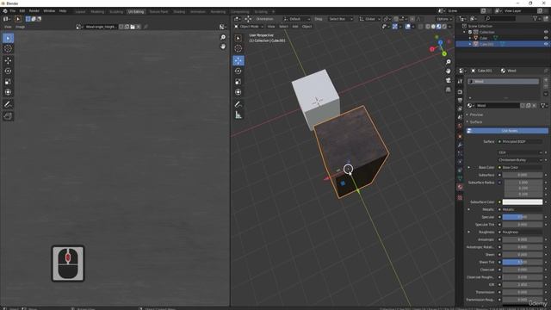Click the zoom magnifier in UV editor
Viewport: 551px width, 310px height.
pyautogui.click(x=223, y=37)
